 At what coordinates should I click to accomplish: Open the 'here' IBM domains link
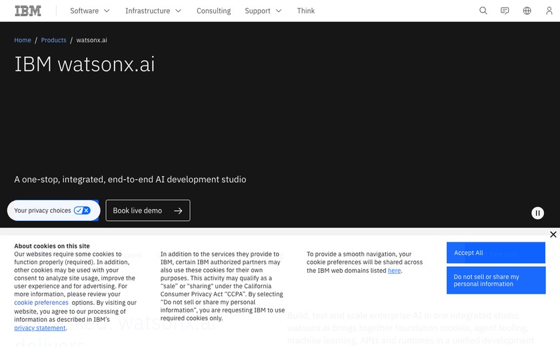tap(394, 270)
